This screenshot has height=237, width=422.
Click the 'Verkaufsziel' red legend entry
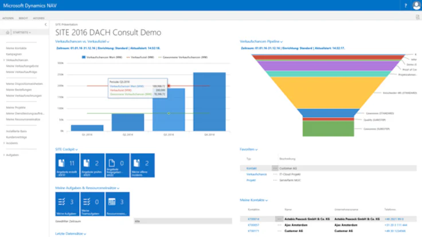140,57
